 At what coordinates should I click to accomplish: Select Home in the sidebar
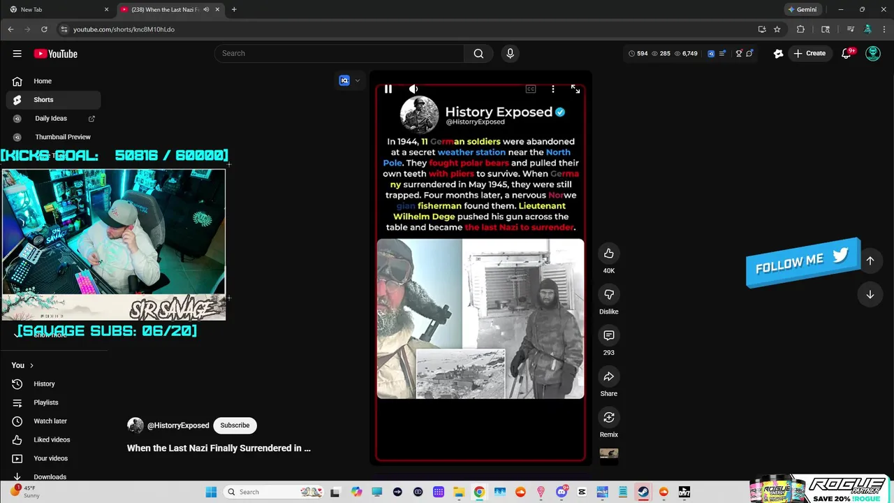tap(53, 81)
